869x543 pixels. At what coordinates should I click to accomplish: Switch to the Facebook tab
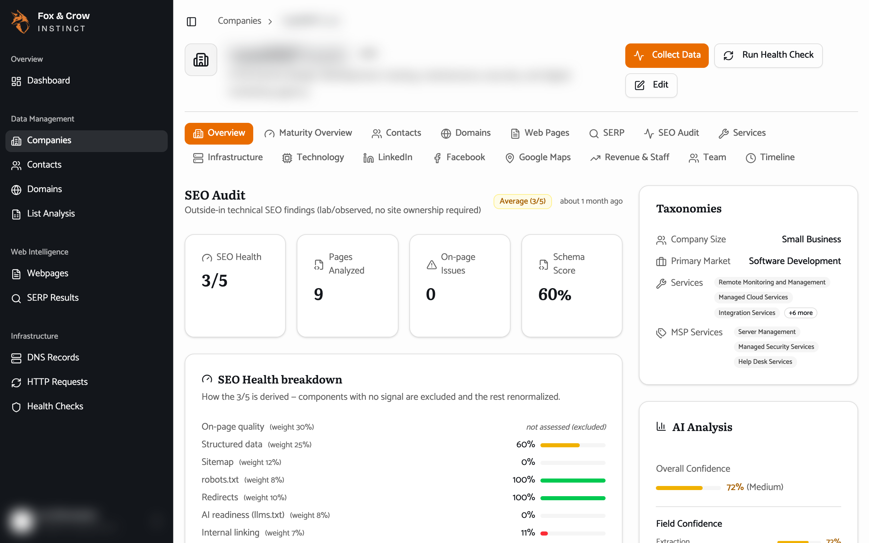pos(459,158)
